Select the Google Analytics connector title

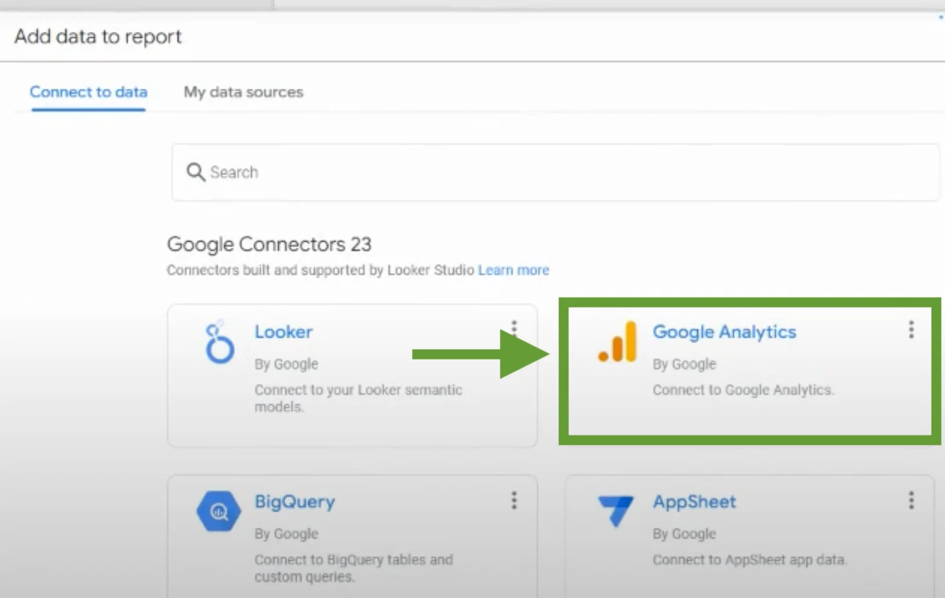(x=724, y=332)
